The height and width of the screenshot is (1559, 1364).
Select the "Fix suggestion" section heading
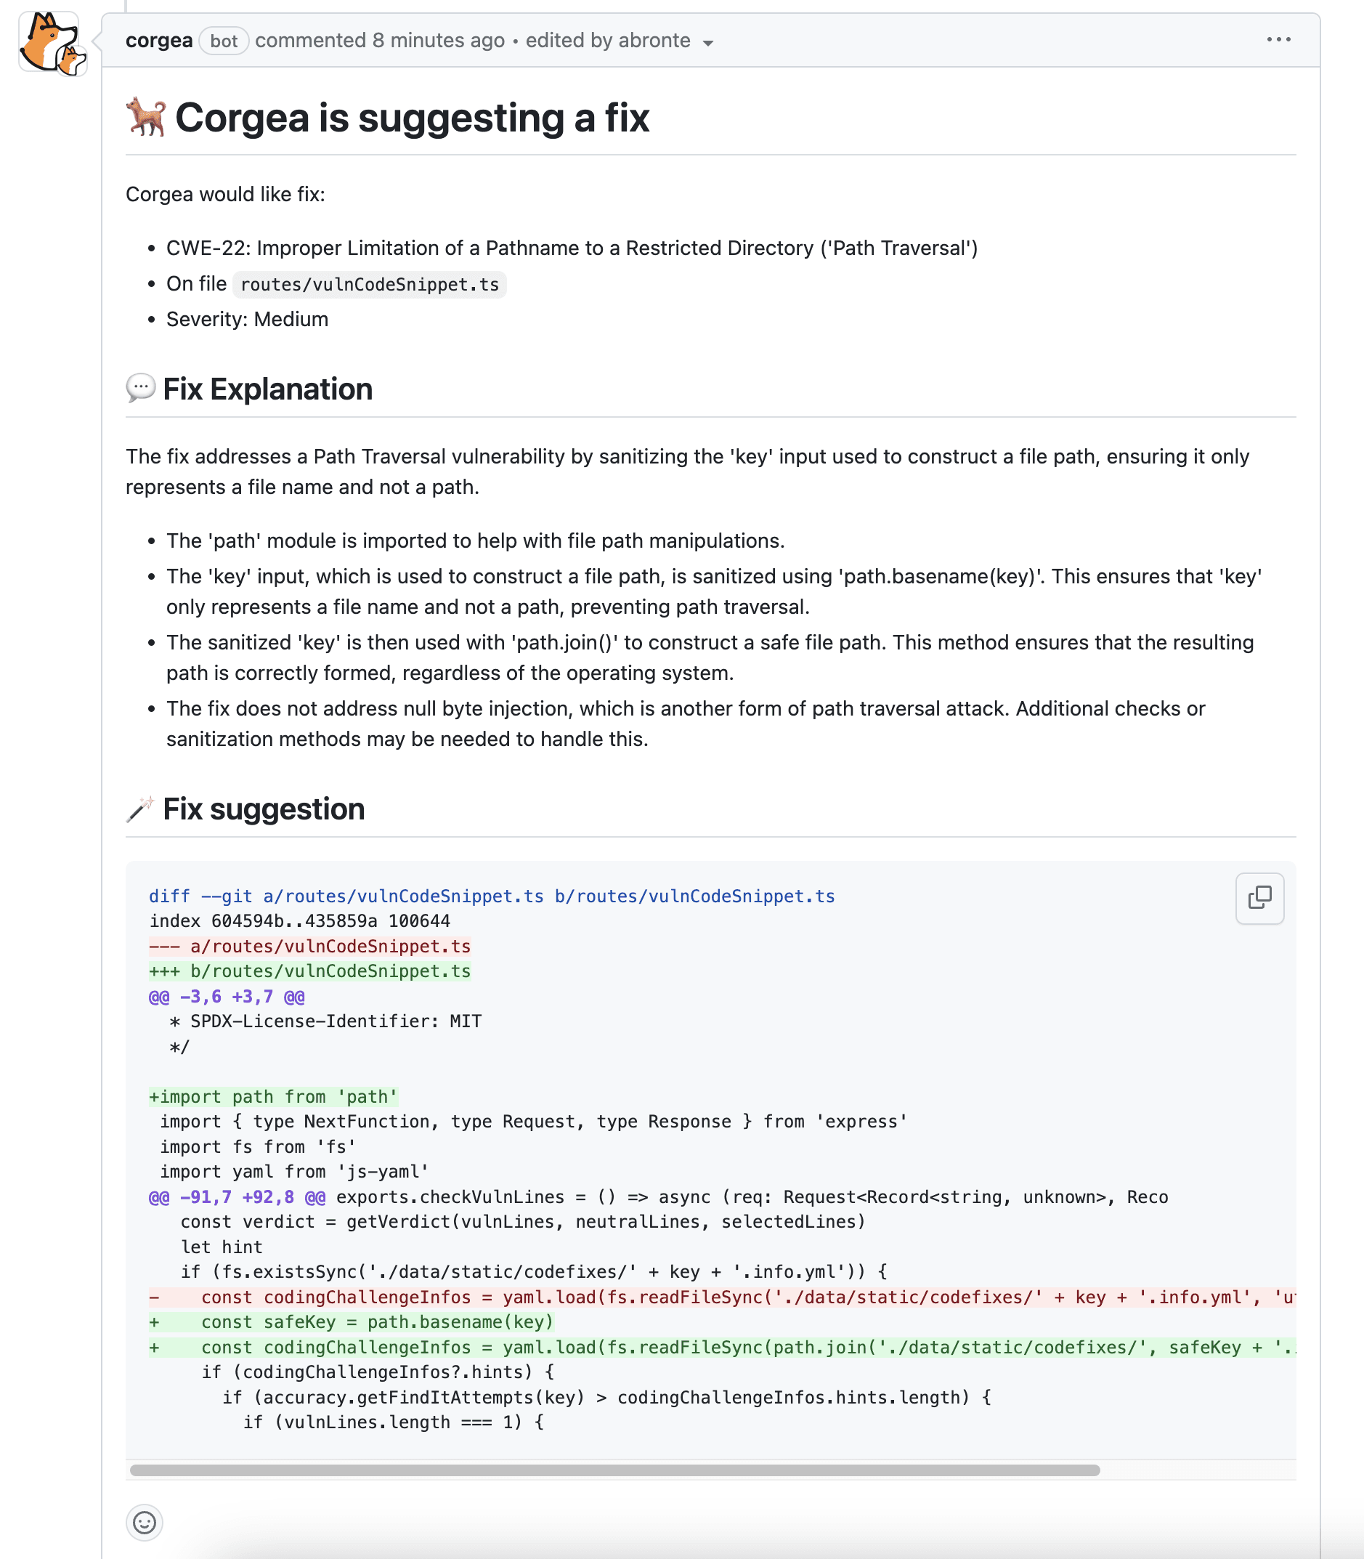[264, 809]
